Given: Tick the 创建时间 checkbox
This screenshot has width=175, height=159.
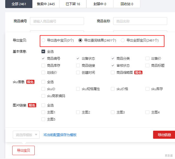Looking at the screenshot, I should click(78, 72).
